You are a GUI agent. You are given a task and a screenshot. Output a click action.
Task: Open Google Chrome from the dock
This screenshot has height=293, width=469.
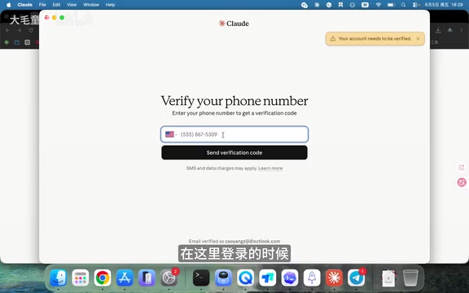tap(103, 278)
